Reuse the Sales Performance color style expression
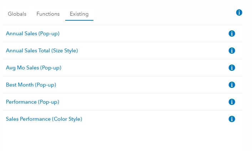252x151 pixels. (x=44, y=119)
